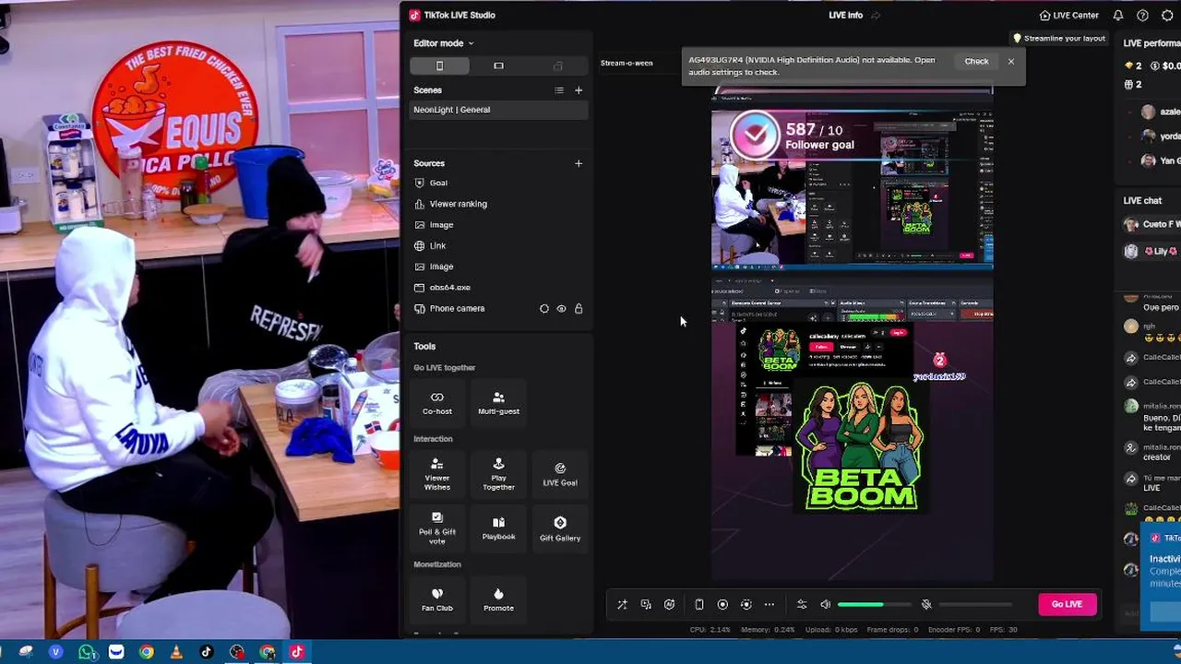Adjust the green speaker volume slider
The width and height of the screenshot is (1181, 664).
874,605
